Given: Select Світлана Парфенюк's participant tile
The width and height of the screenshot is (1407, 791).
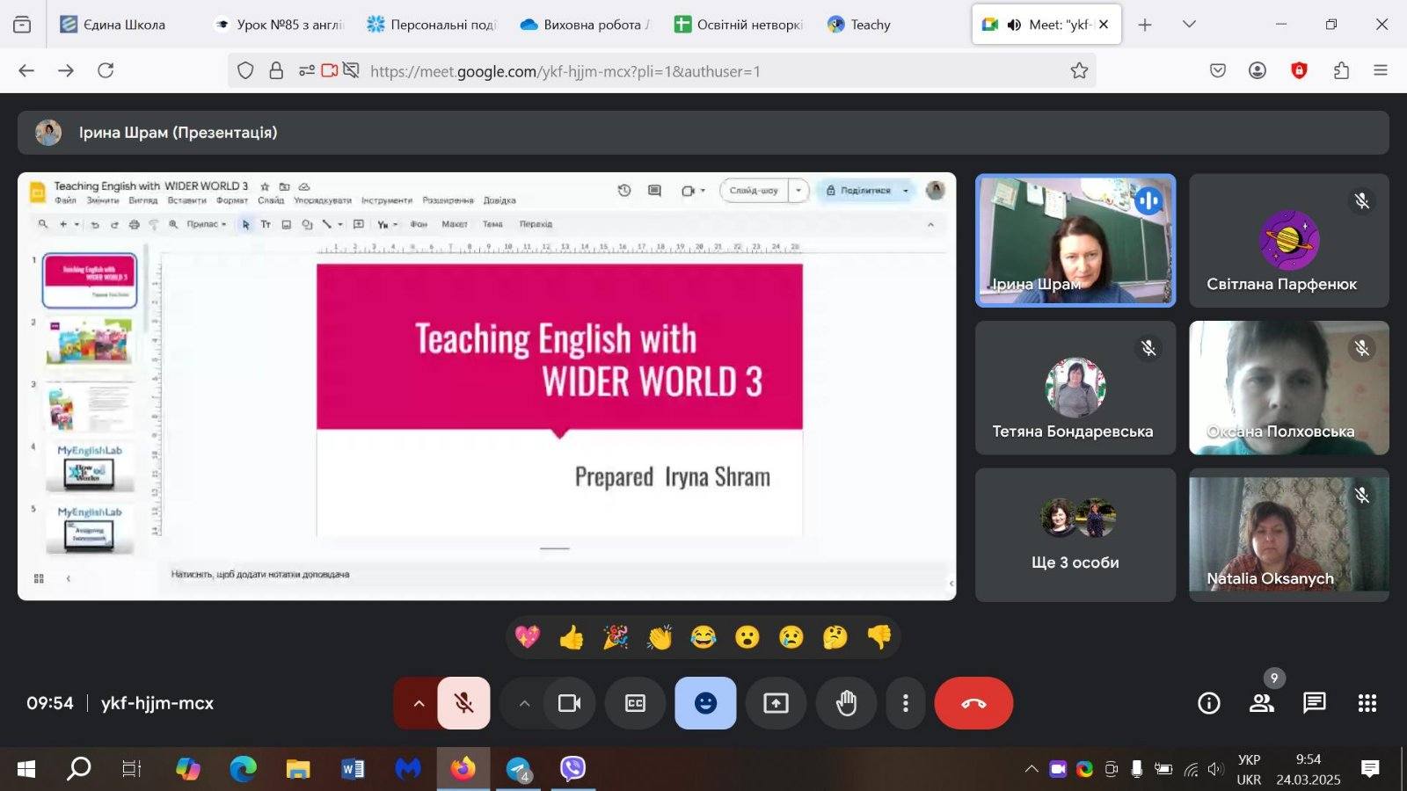Looking at the screenshot, I should coord(1289,240).
